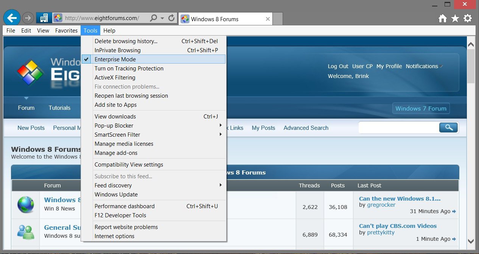Image resolution: width=479 pixels, height=254 pixels.
Task: Open the Home page icon
Action: [x=443, y=18]
